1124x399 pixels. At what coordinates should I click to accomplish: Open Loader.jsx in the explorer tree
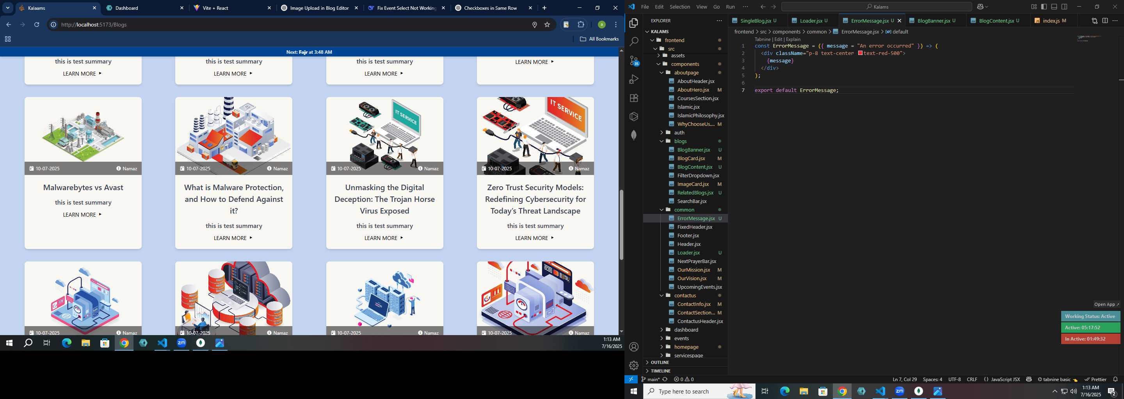click(x=688, y=252)
